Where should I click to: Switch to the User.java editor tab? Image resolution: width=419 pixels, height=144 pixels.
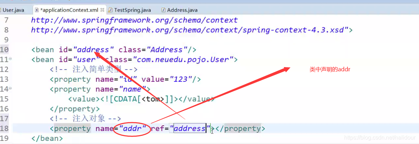(12, 10)
